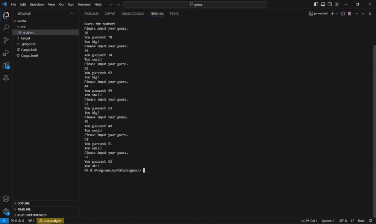Switch to the DEBUG CONSOLE tab
This screenshot has height=224, width=376.
coord(133,14)
